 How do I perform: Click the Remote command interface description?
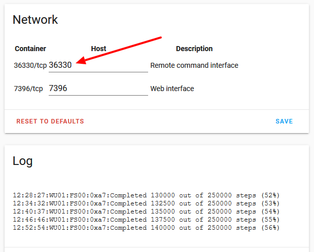coord(194,65)
